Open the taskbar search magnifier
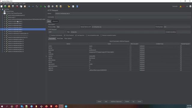This screenshot has width=192, height=108. tap(7, 106)
